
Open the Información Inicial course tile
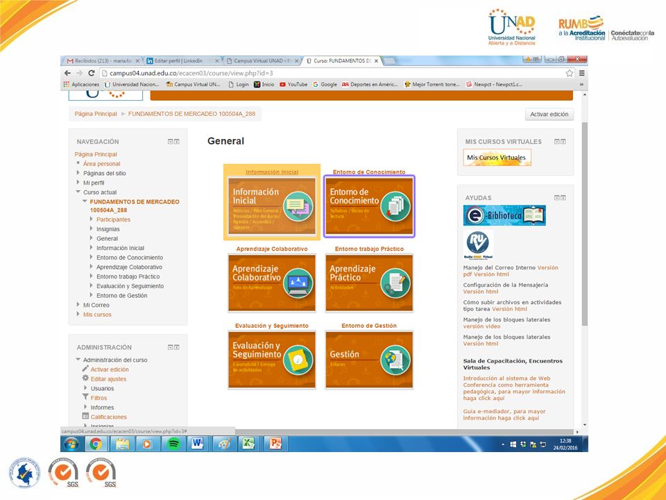[272, 206]
